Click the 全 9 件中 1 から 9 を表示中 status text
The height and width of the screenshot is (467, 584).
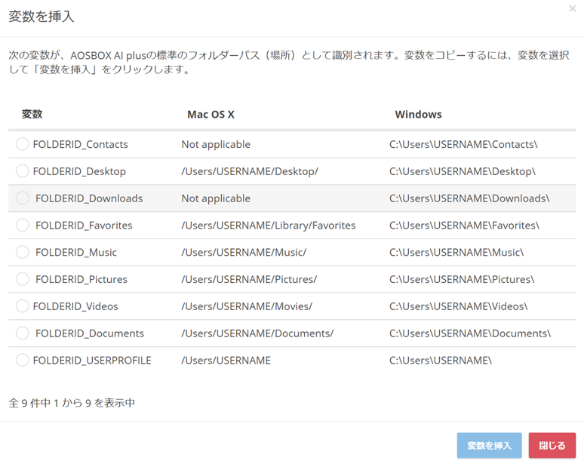click(x=72, y=403)
